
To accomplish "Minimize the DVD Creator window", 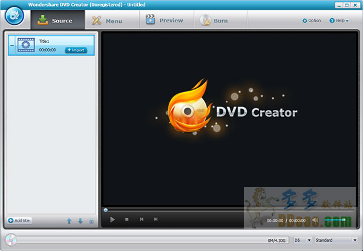I will [339, 5].
